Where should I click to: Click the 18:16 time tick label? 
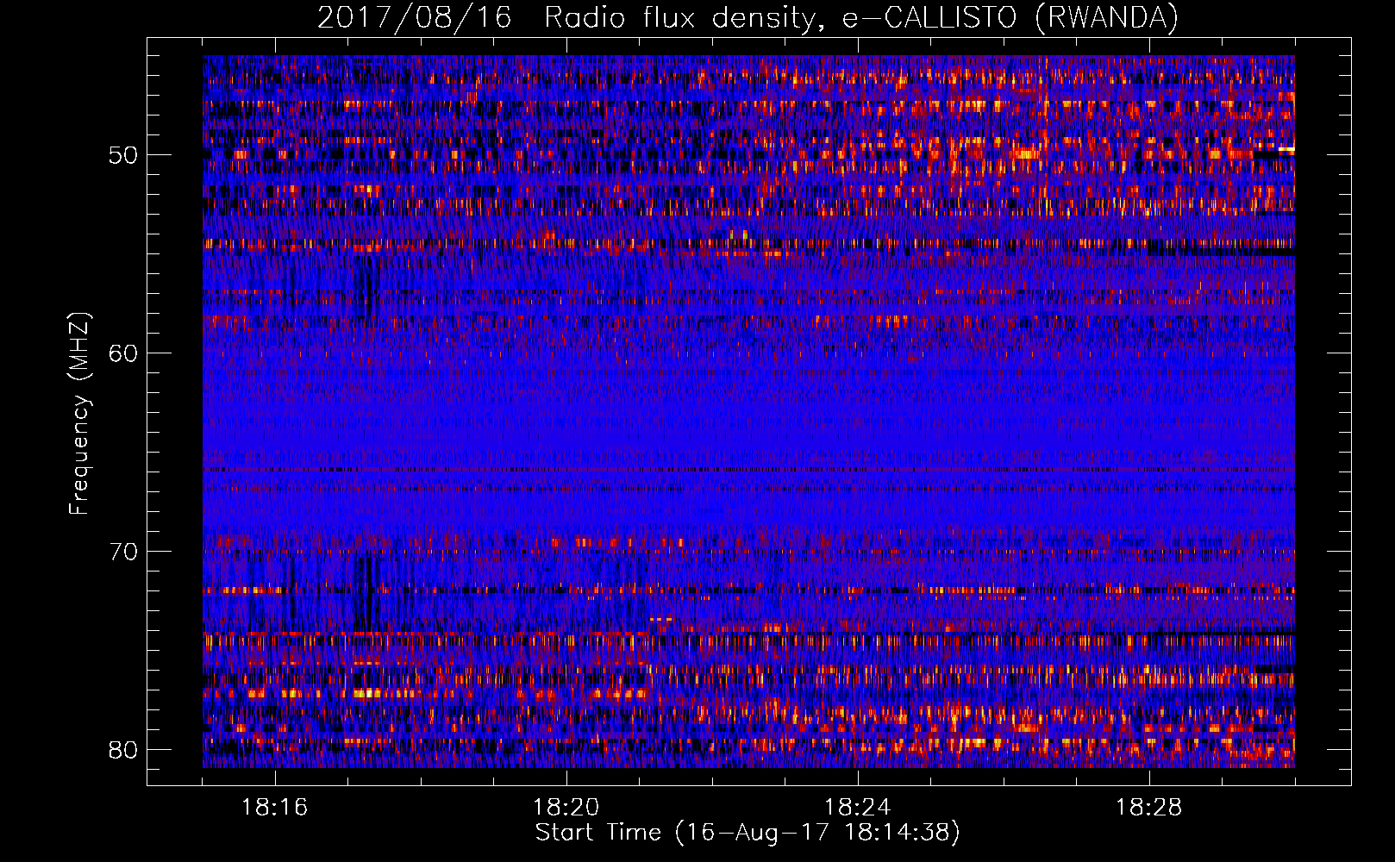click(x=275, y=808)
